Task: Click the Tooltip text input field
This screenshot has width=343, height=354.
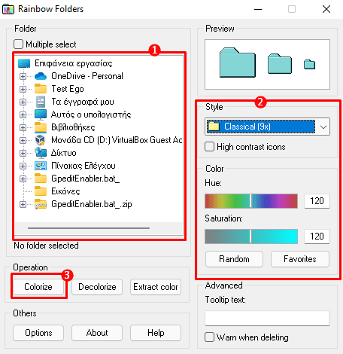Action: [x=267, y=318]
